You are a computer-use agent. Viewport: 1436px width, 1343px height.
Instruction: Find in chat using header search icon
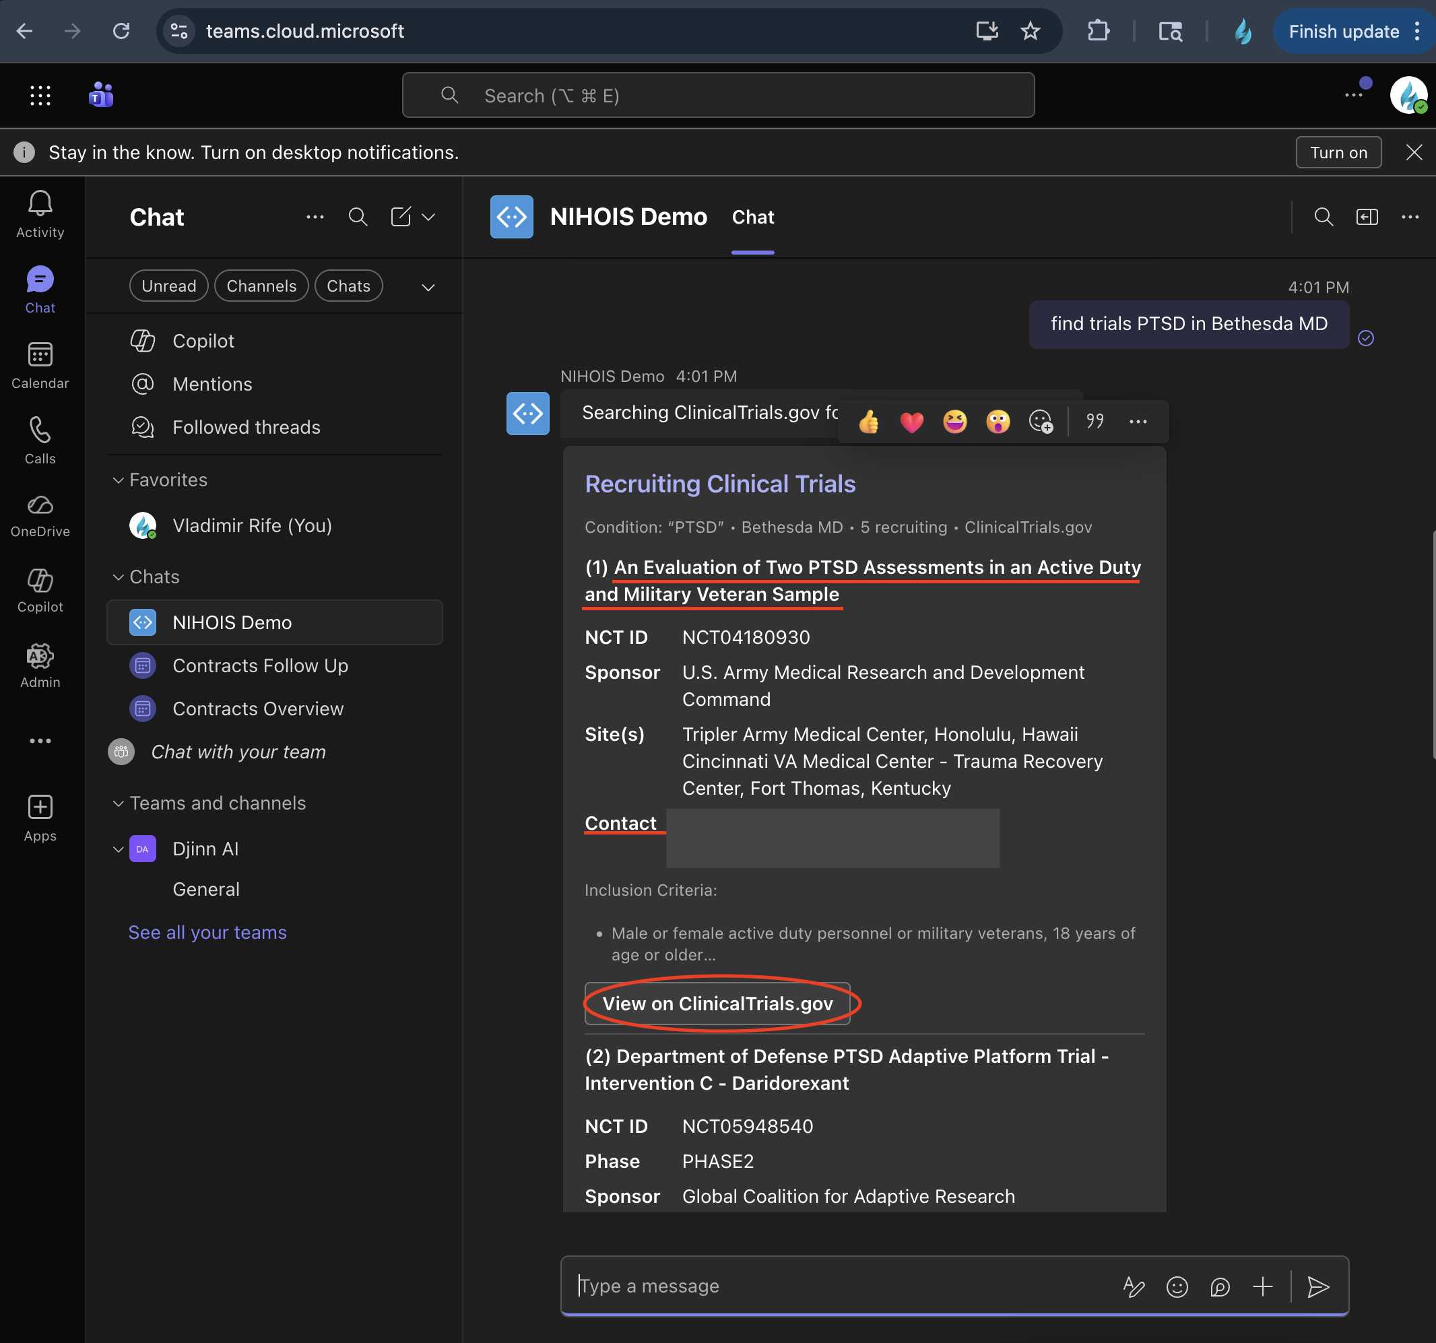(x=1324, y=217)
